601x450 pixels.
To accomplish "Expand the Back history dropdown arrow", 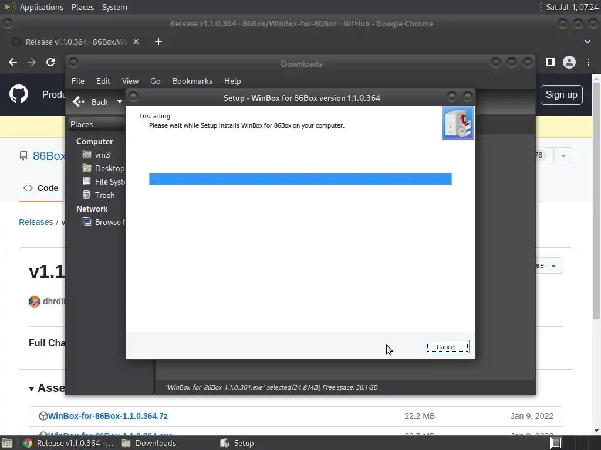I will click(120, 102).
